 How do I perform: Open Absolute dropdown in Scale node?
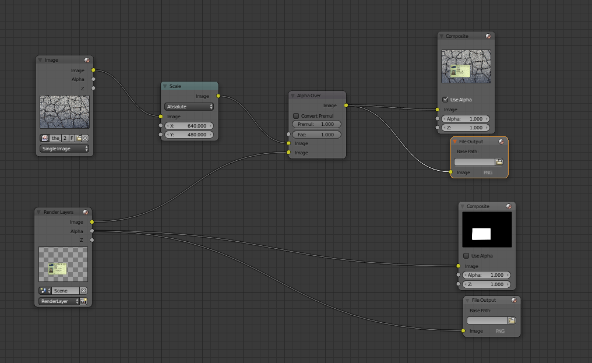click(x=189, y=107)
